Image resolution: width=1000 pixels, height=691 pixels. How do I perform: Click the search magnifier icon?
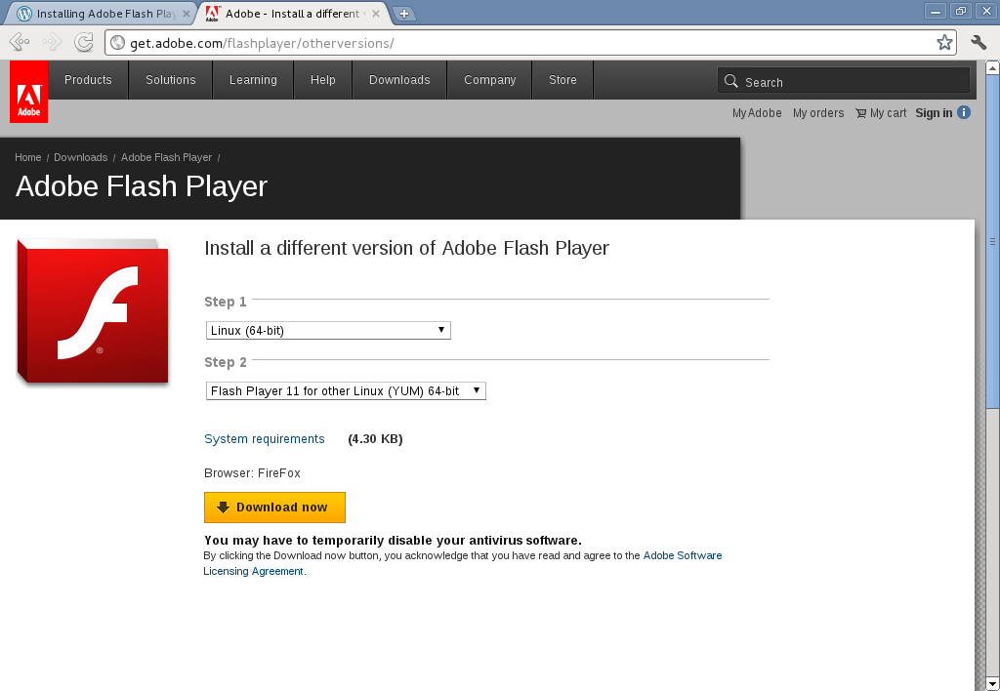click(x=730, y=81)
